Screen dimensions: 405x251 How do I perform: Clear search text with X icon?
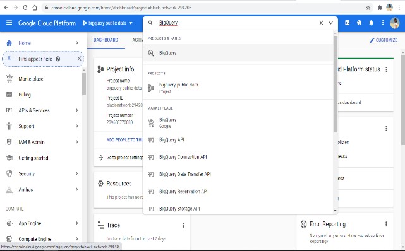pos(321,23)
